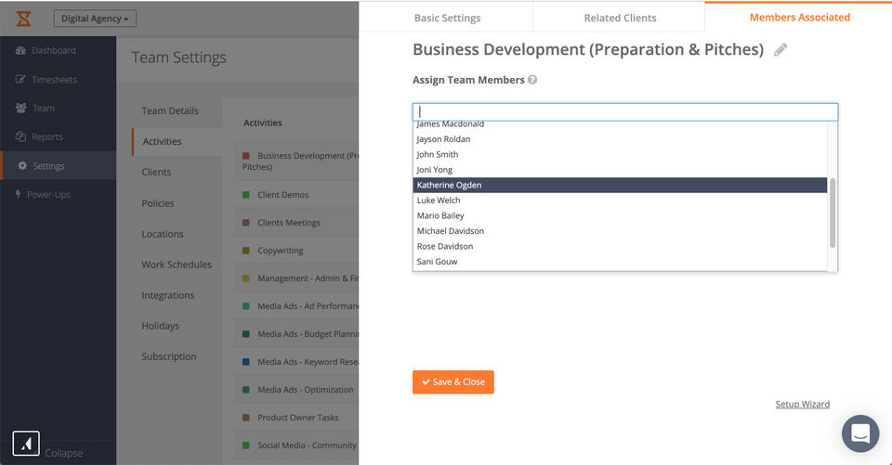Click the Reports sidebar icon
Screen dimensions: 892x465
(21, 137)
